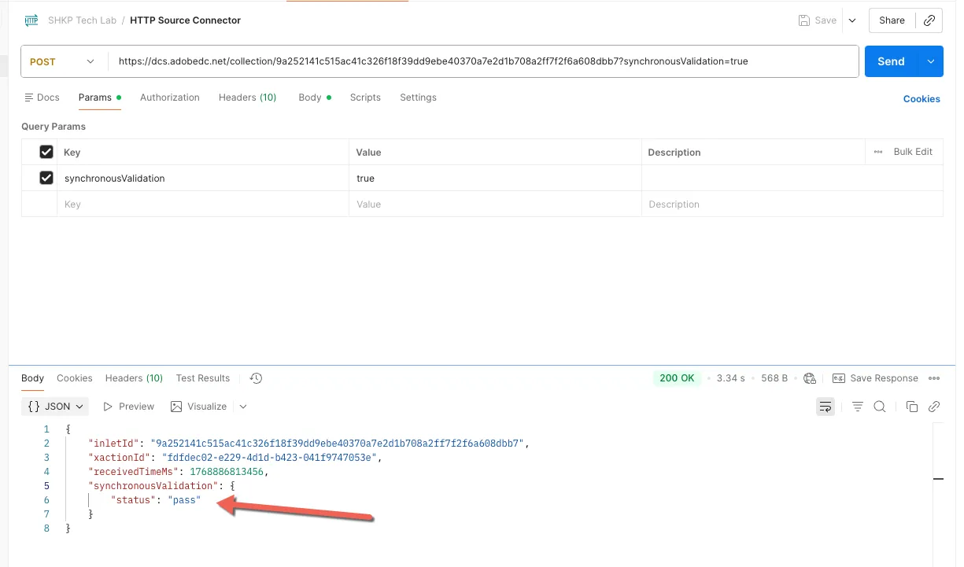The height and width of the screenshot is (567, 964).
Task: Open the ellipsis menu beside Bulk Edit
Action: 878,152
